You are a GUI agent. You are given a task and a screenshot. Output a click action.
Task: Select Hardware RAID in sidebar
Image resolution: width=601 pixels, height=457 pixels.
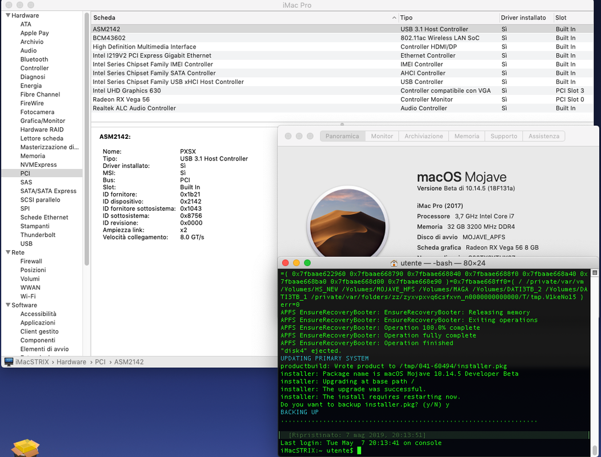tap(42, 130)
